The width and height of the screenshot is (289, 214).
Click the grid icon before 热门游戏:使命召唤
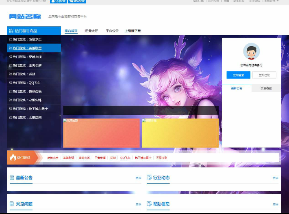click(x=10, y=91)
